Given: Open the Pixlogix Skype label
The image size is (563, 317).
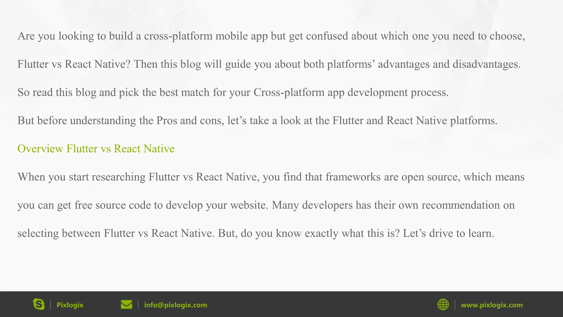Looking at the screenshot, I should pyautogui.click(x=70, y=305).
